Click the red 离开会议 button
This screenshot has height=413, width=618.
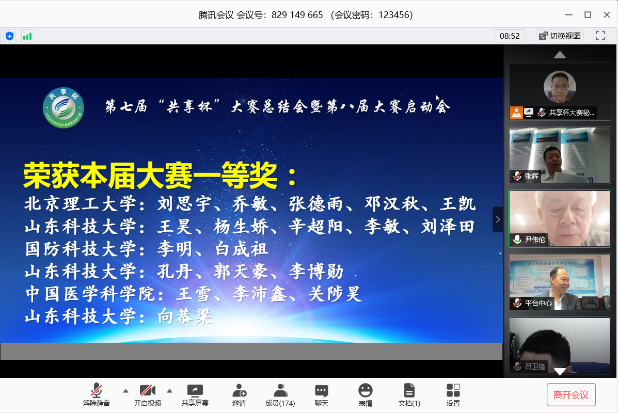coord(571,395)
